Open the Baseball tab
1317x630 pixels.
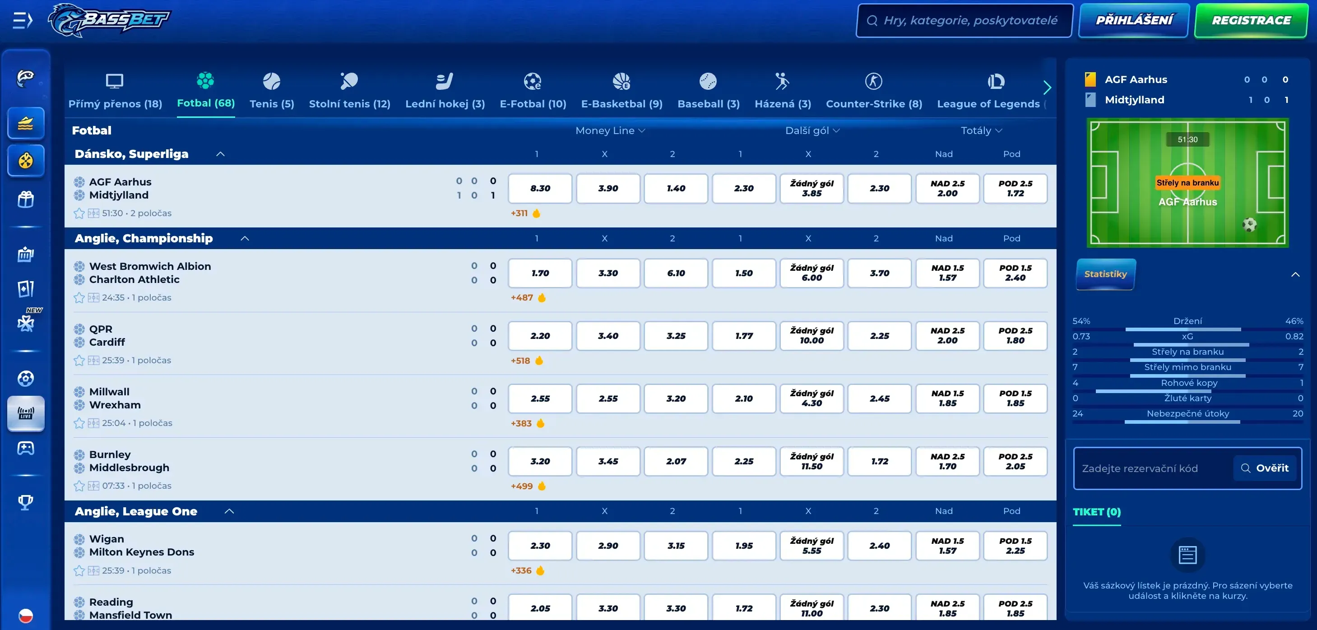click(709, 92)
